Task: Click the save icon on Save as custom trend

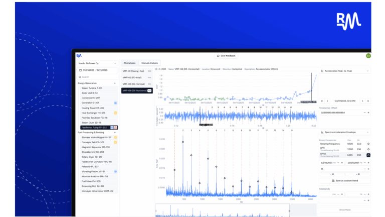Action: (333, 181)
